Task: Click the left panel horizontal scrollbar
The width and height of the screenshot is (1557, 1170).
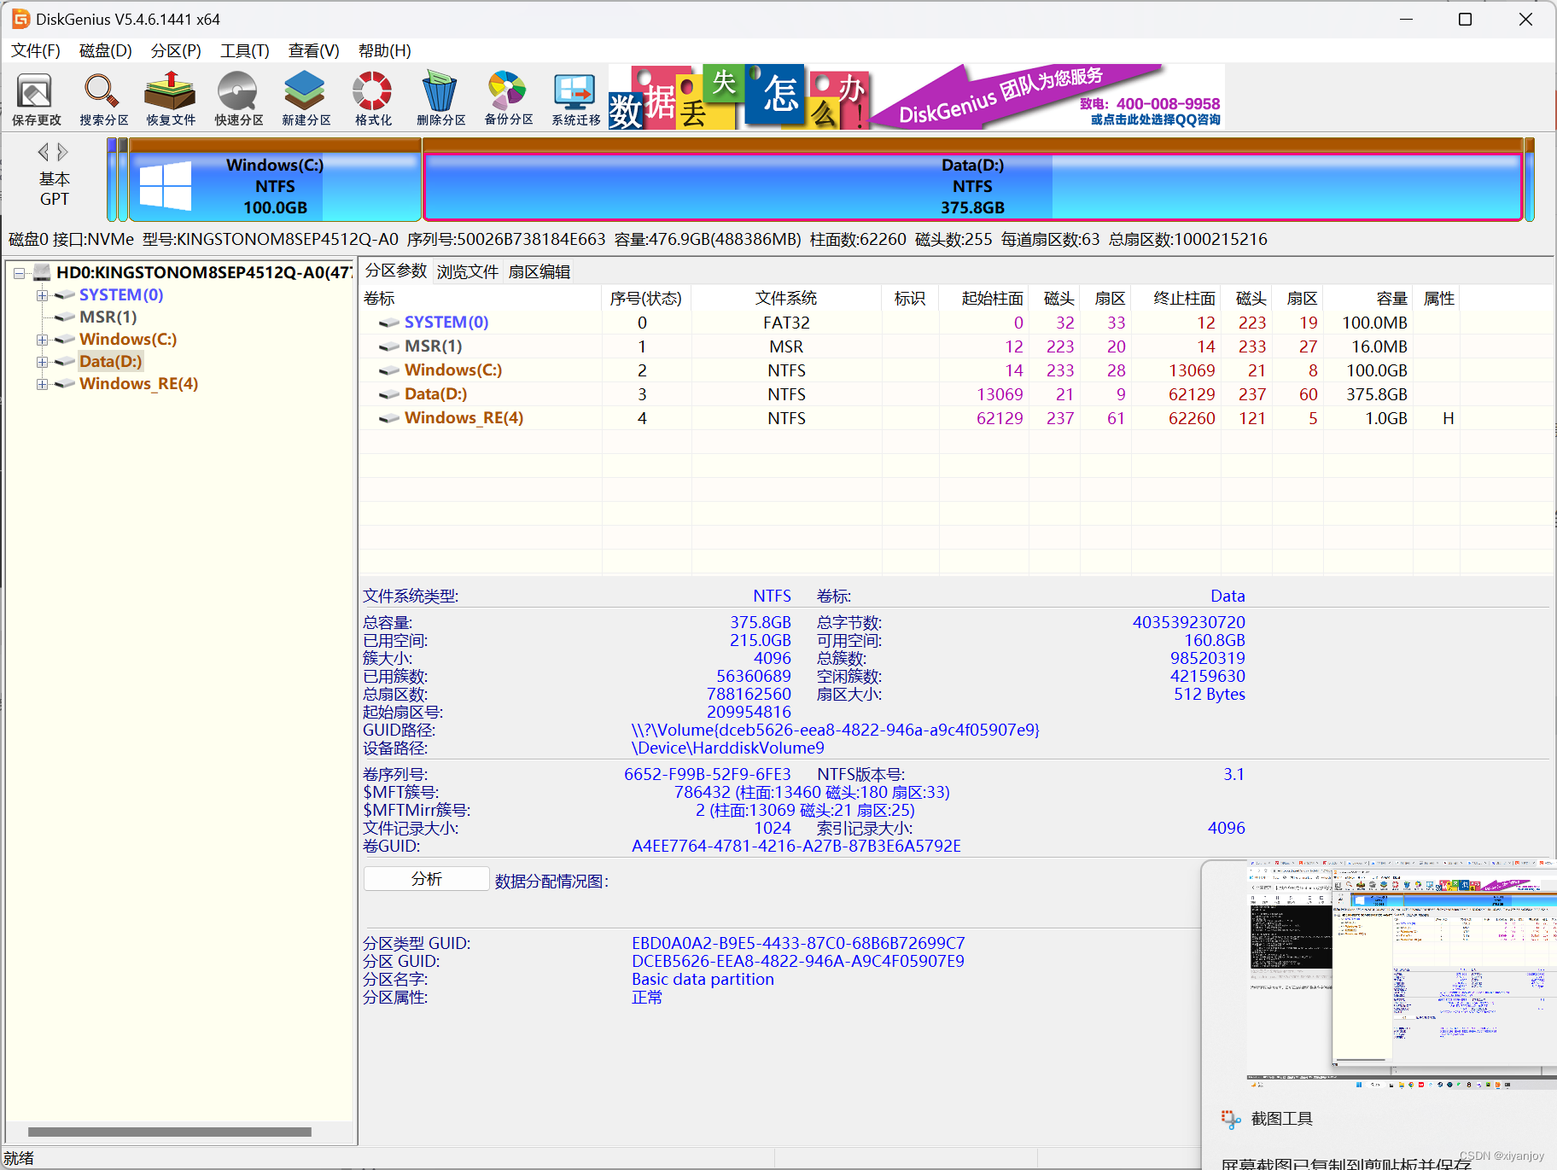Action: [x=170, y=1132]
